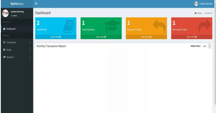Image resolution: width=216 pixels, height=113 pixels.
Task: Click the Returned Today label
Action: pyautogui.click(x=134, y=30)
